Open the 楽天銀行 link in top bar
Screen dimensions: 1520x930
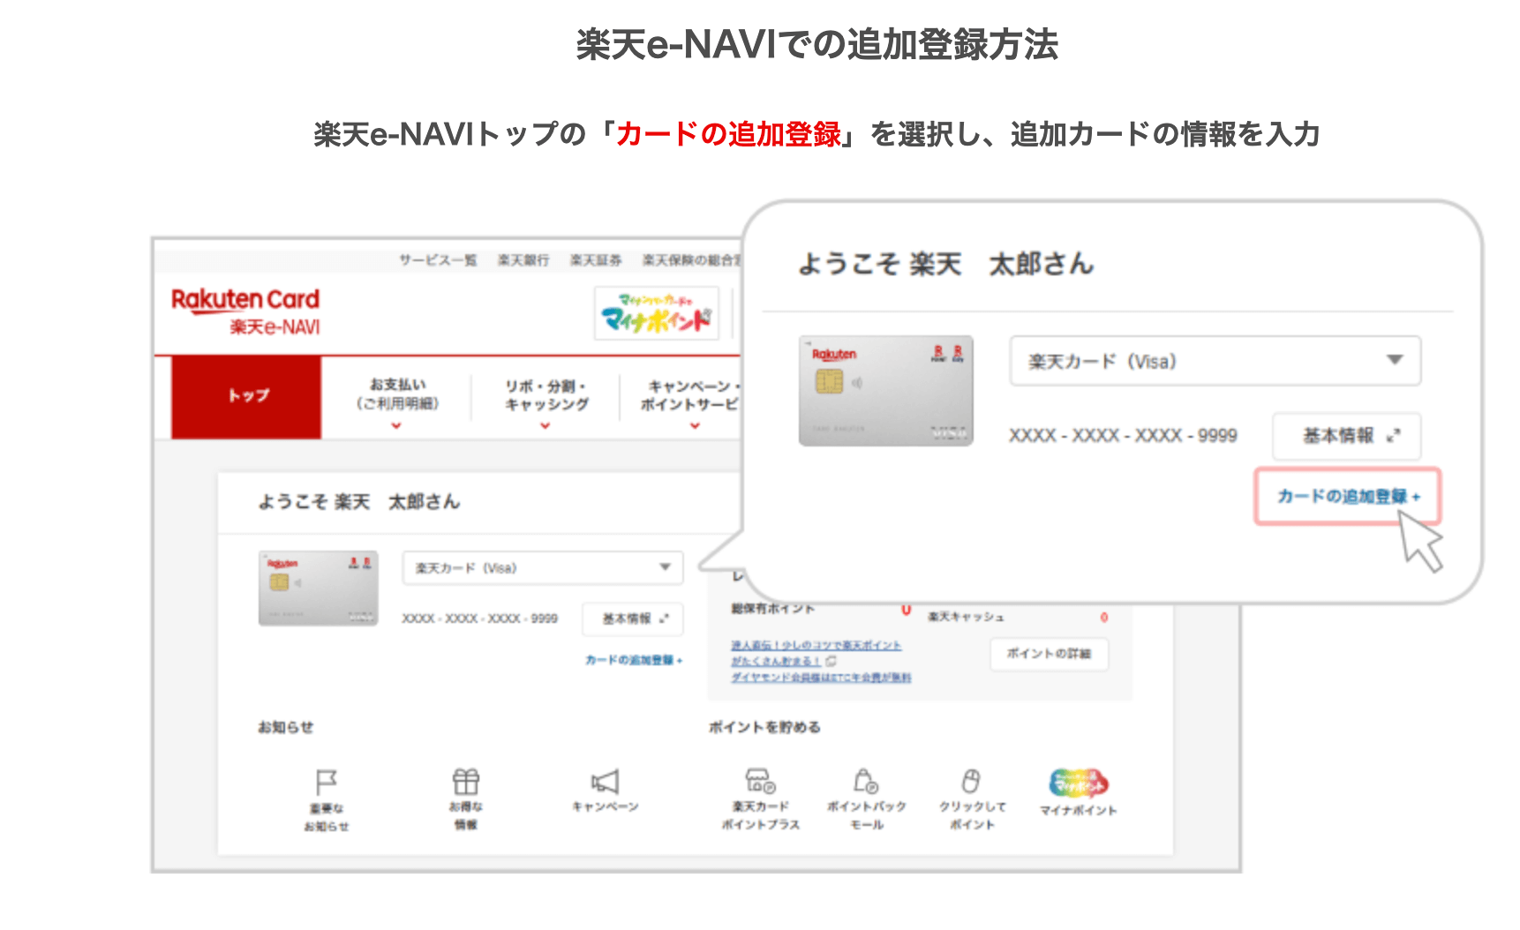click(x=523, y=260)
